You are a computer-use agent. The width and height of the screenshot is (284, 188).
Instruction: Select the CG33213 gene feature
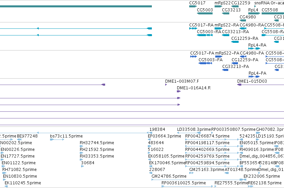point(226,13)
